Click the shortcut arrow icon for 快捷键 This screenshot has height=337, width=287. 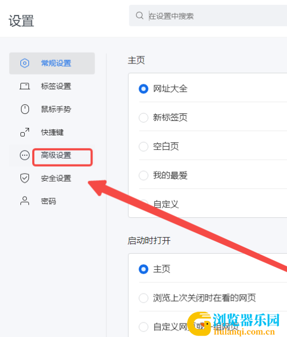[x=25, y=132]
